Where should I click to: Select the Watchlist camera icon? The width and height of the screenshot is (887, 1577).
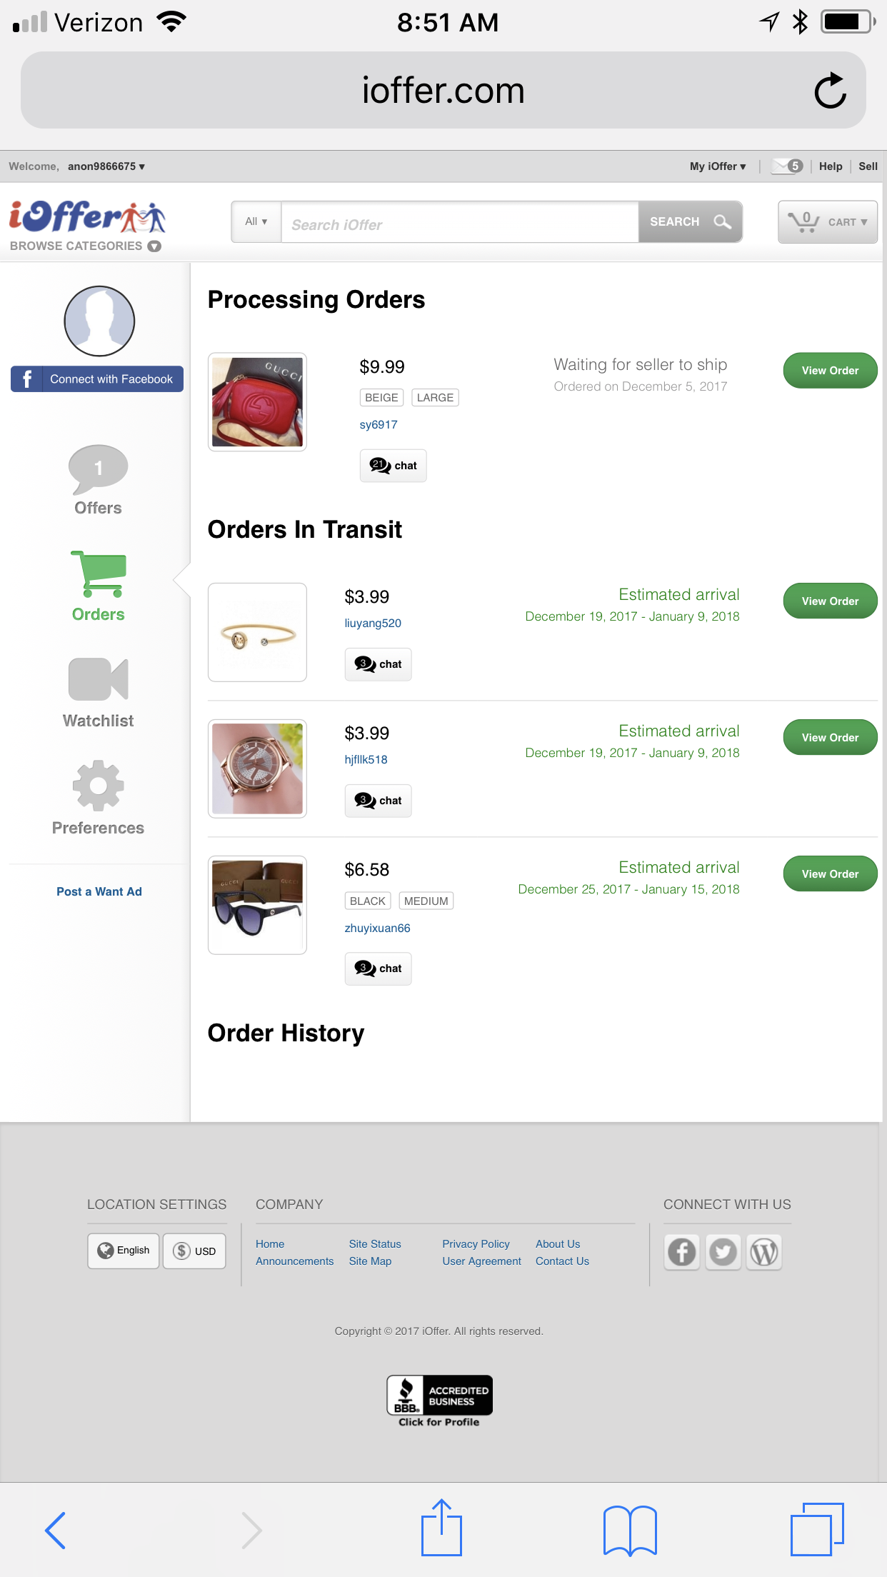pos(98,679)
